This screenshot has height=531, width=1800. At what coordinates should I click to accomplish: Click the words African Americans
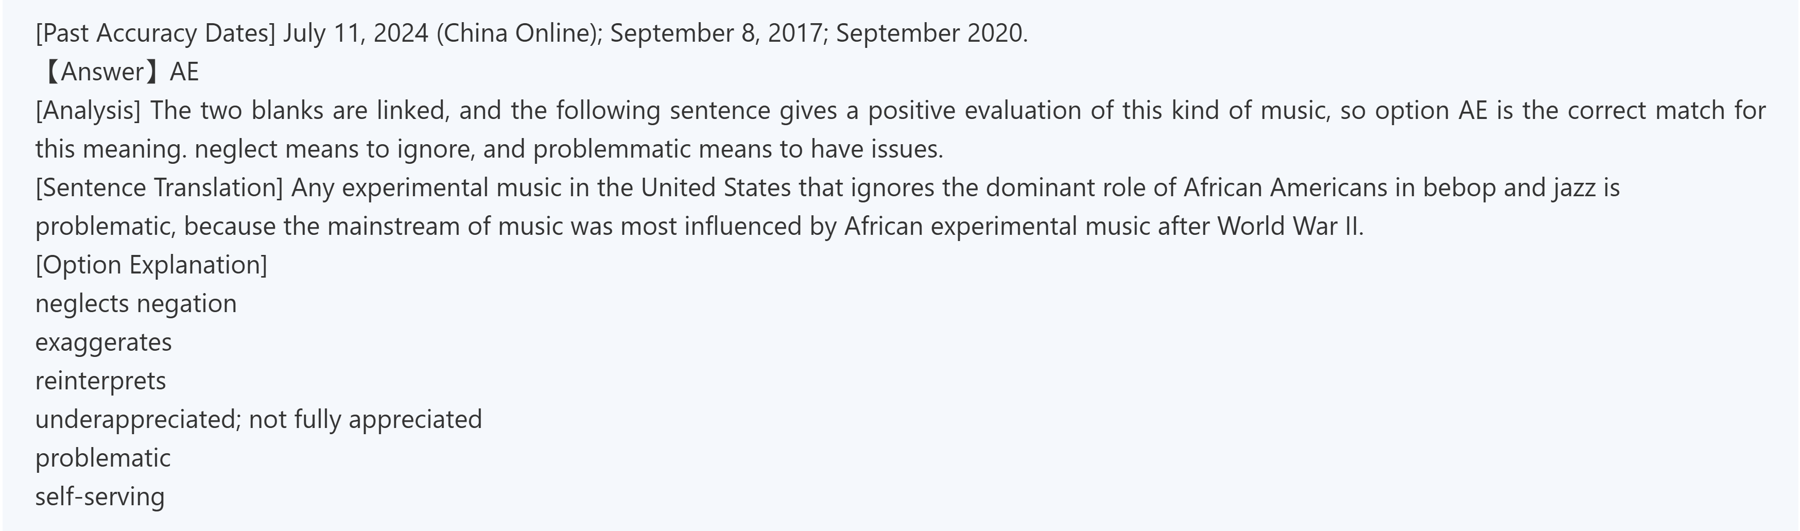pyautogui.click(x=1285, y=188)
